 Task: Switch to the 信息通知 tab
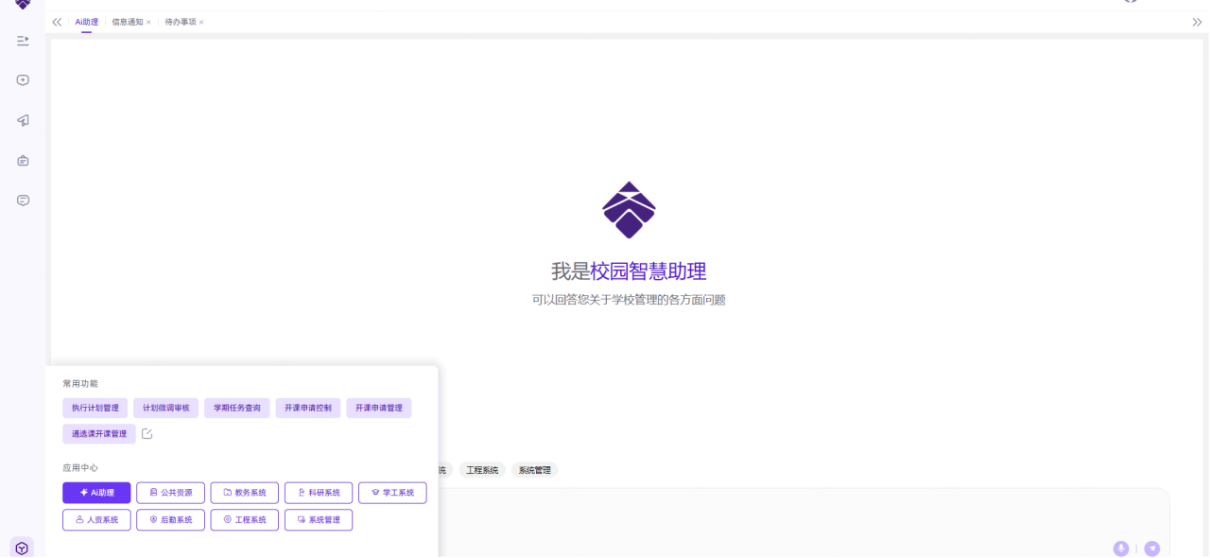(127, 22)
